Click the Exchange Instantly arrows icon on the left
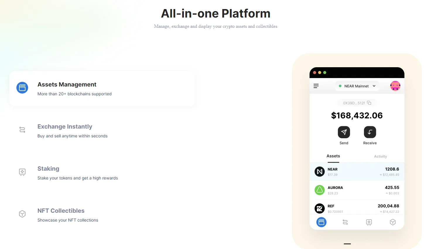The image size is (434, 249). coord(22,129)
